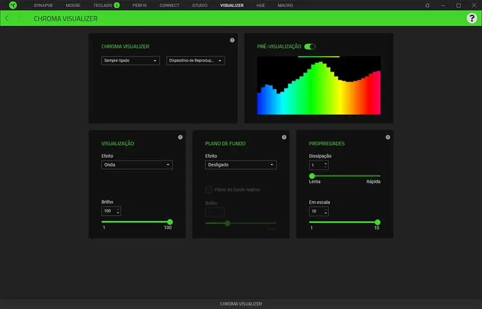This screenshot has width=482, height=309.
Task: Click the rainbow spectrum preview image
Action: [319, 86]
